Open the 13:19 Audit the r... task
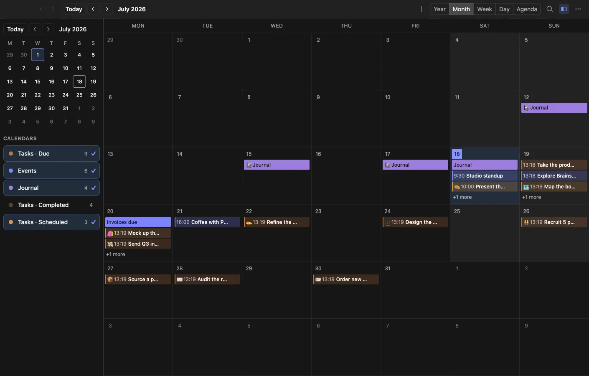 click(x=207, y=279)
